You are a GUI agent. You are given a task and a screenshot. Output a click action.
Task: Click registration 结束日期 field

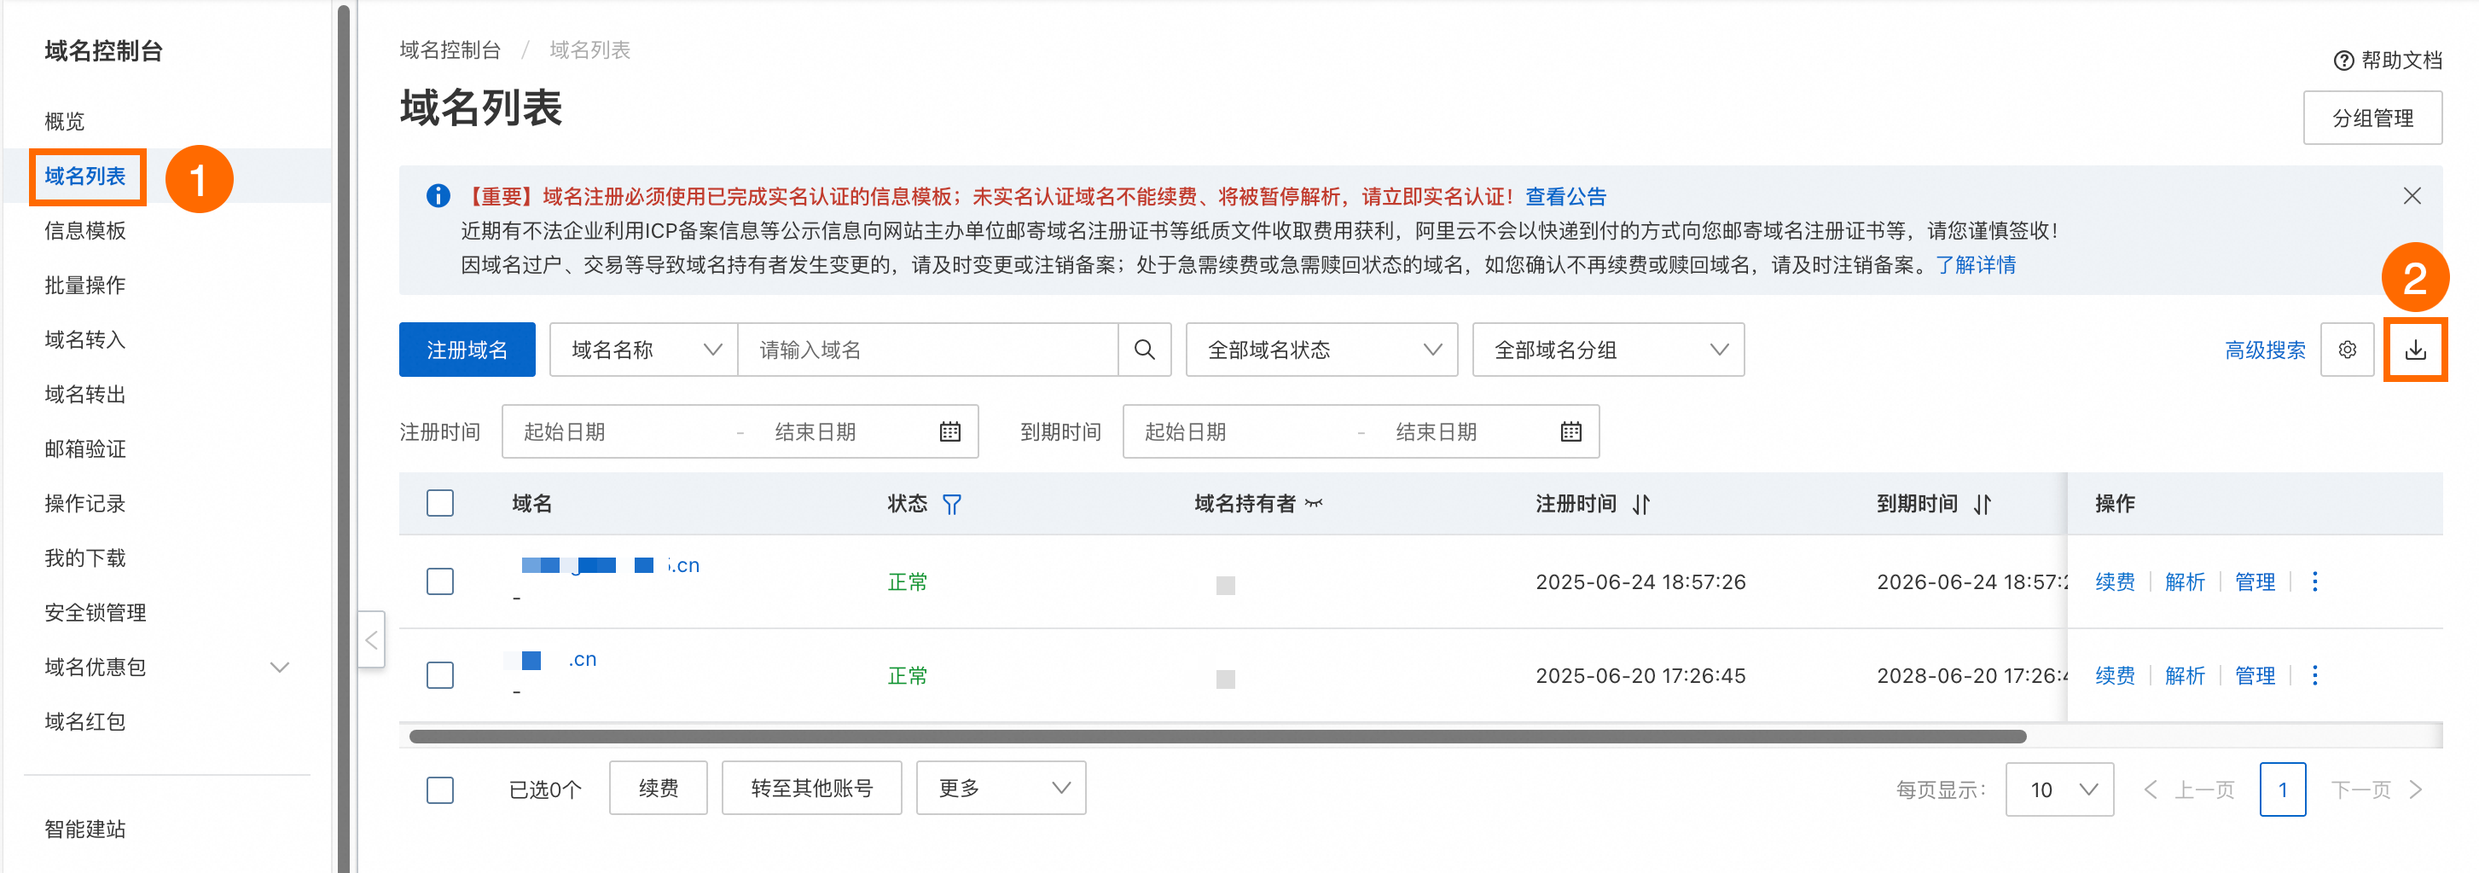(x=847, y=431)
